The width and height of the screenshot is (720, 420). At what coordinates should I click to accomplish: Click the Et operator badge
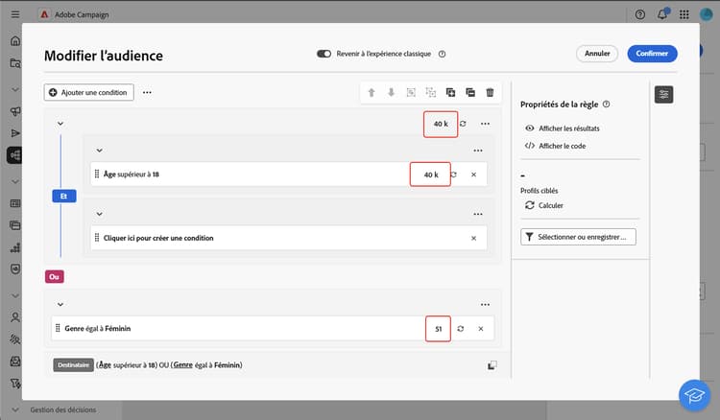pos(63,197)
